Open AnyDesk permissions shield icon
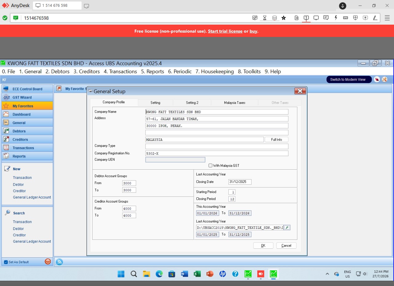 355,18
